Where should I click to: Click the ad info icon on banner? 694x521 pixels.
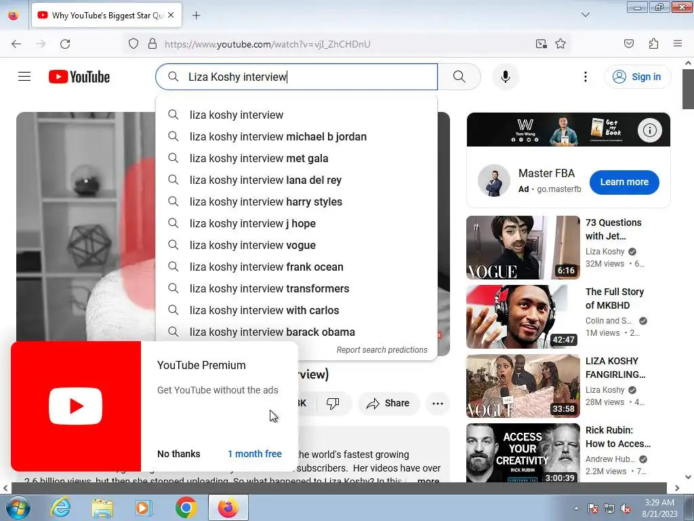[649, 130]
